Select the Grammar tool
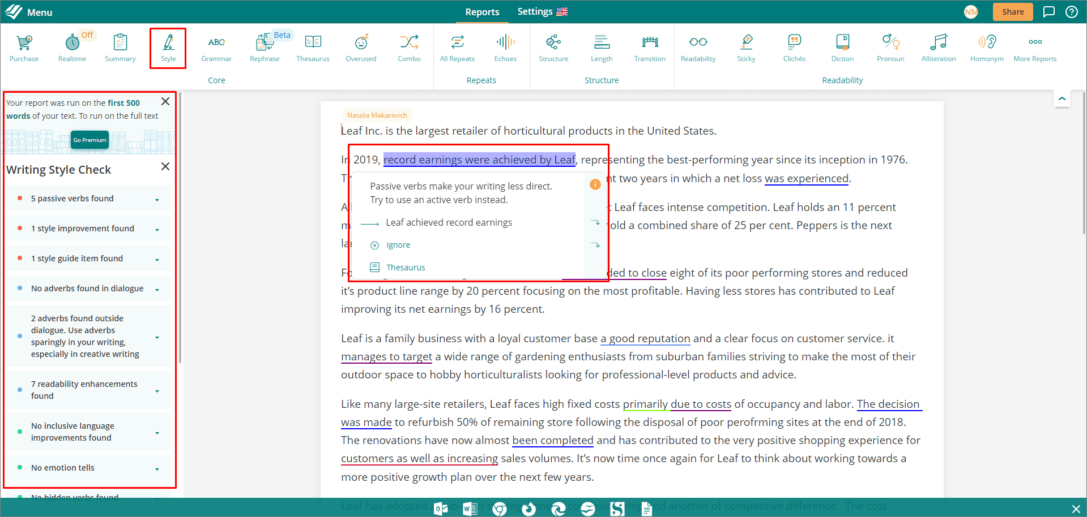 pos(216,48)
